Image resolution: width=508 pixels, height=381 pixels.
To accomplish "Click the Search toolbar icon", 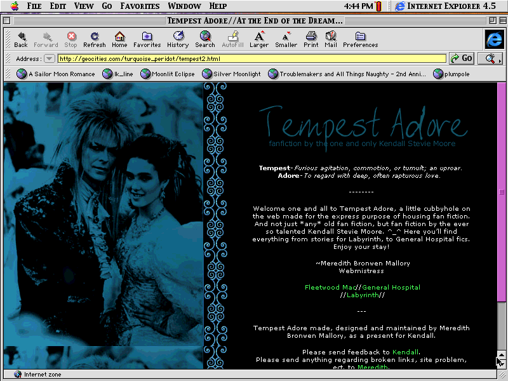I will 205,36.
